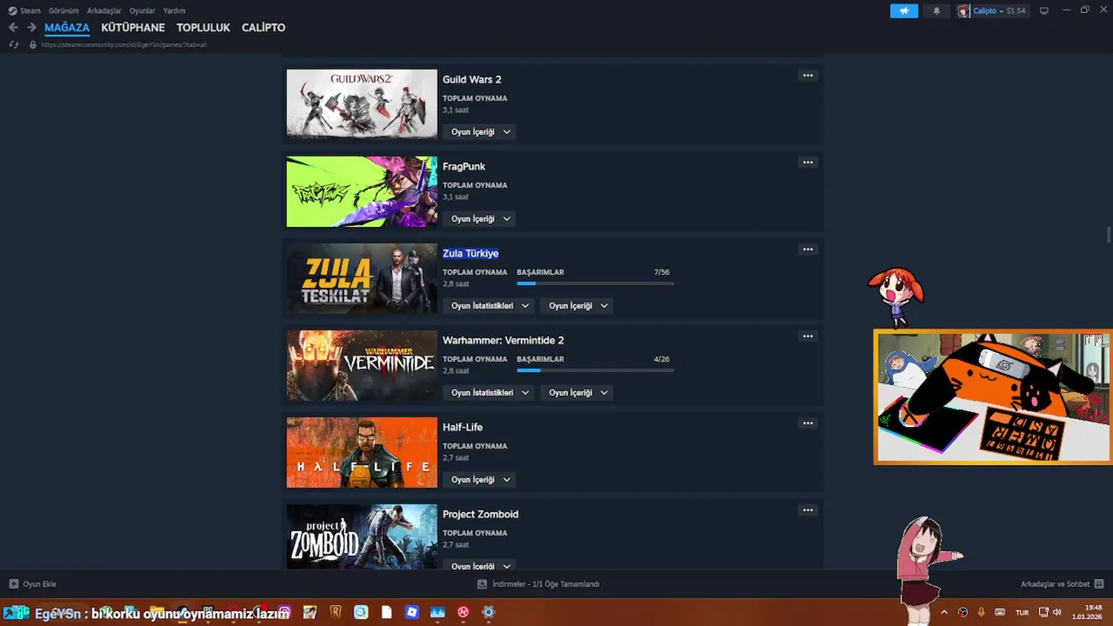Open three-dot menu for Zula Türkiye
The image size is (1113, 626).
pos(808,250)
